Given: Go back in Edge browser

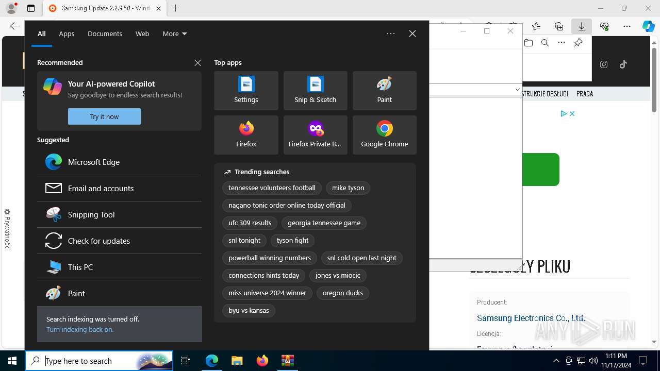Looking at the screenshot, I should [14, 26].
